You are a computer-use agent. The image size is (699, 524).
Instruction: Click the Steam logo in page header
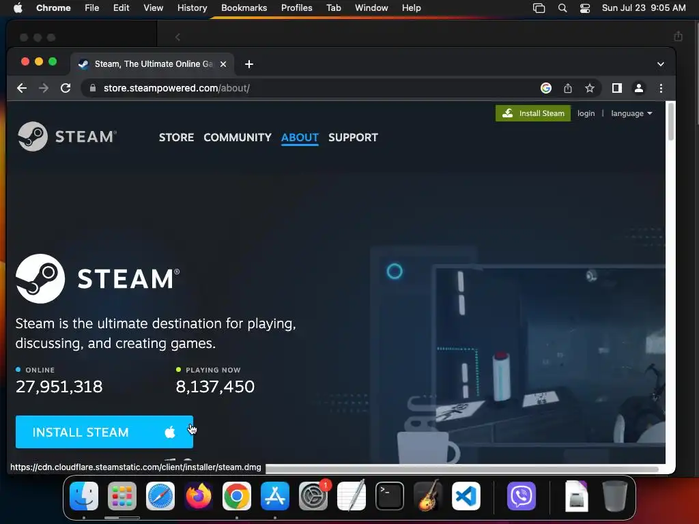(x=67, y=136)
